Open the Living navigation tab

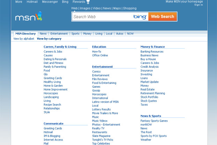tap(99, 34)
